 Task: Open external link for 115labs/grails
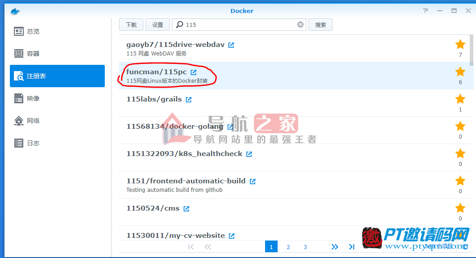189,99
